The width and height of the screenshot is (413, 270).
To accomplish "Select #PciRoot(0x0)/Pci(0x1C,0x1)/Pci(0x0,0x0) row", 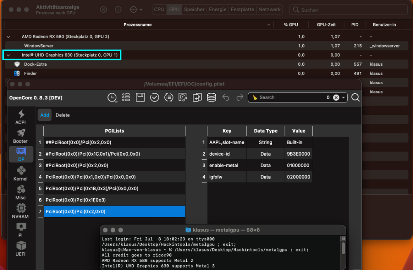I will [114, 154].
